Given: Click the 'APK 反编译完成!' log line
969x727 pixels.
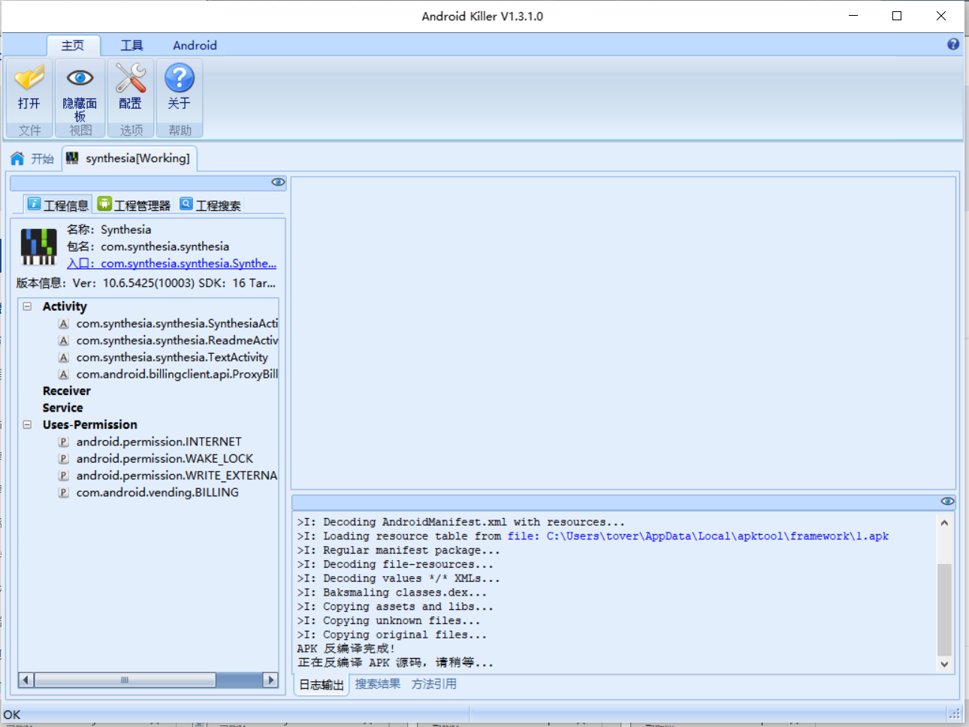Looking at the screenshot, I should tap(346, 649).
